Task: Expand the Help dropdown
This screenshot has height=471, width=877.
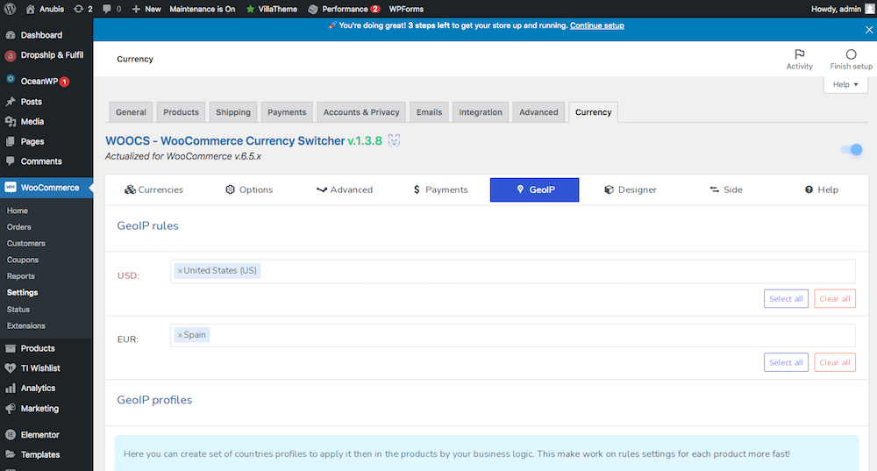Action: tap(845, 84)
